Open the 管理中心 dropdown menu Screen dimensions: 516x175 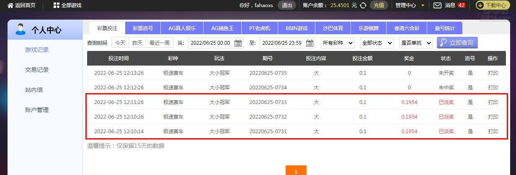point(410,5)
